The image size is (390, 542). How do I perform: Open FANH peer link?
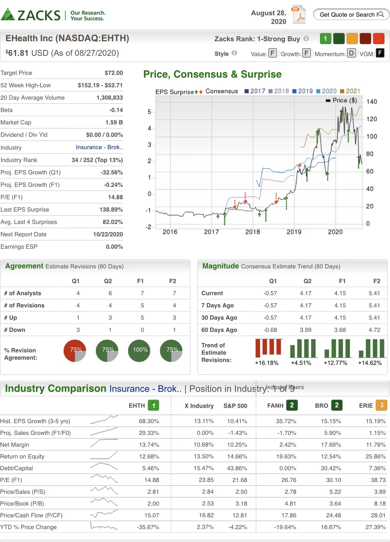tap(275, 405)
